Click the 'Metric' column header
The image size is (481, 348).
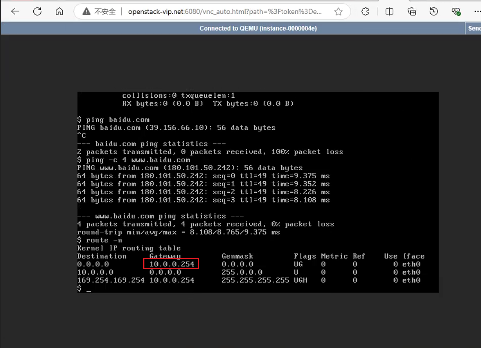click(x=334, y=256)
